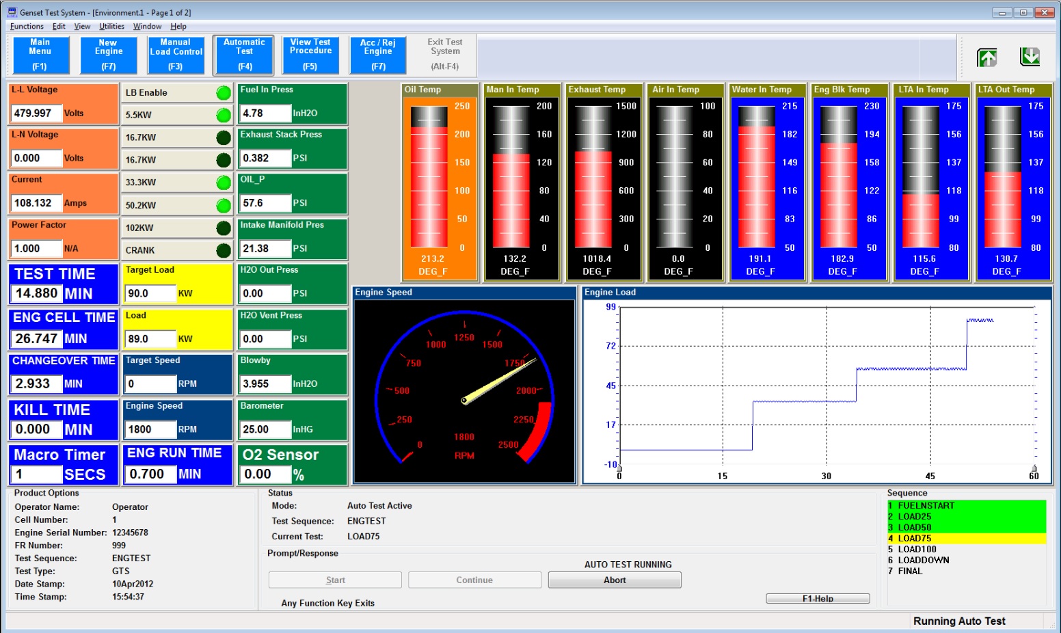1061x633 pixels.
Task: Open the Utilities menu
Action: [x=111, y=26]
